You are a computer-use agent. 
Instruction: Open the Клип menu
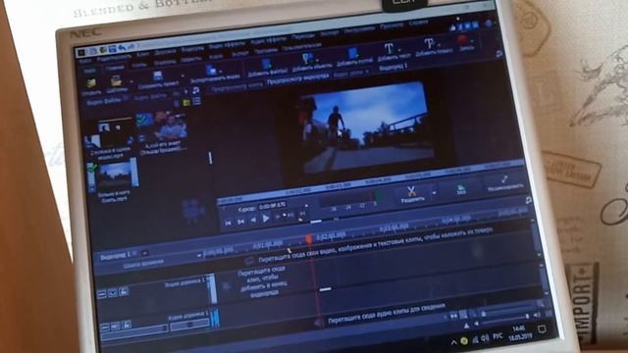(x=143, y=54)
